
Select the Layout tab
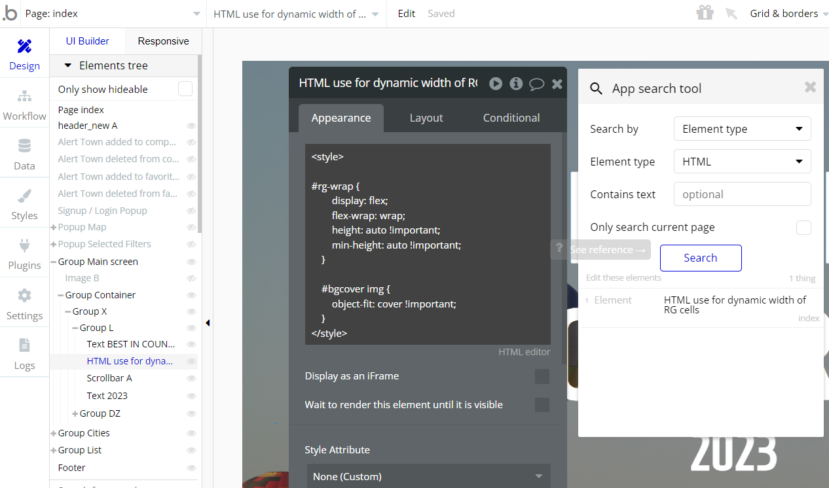pos(426,118)
